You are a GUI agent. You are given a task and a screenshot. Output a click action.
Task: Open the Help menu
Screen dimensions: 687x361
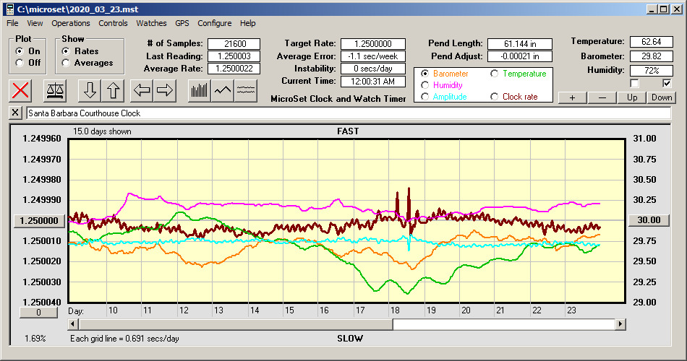(x=247, y=23)
